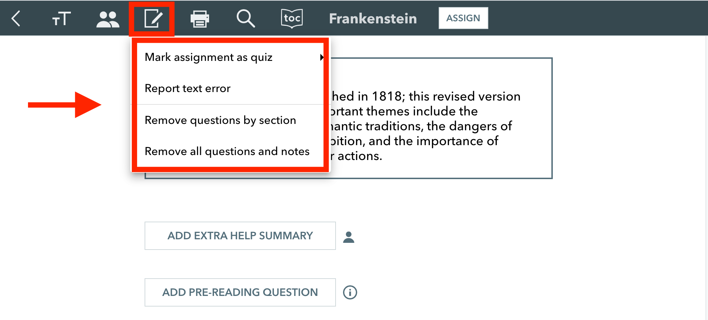Image resolution: width=708 pixels, height=320 pixels.
Task: Print the text with the printer icon
Action: [200, 19]
